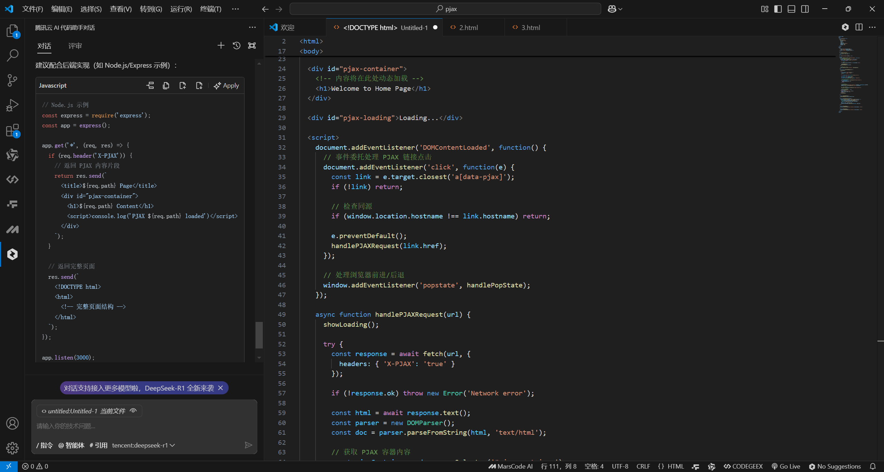Image resolution: width=884 pixels, height=472 pixels.
Task: Open remote window button in status bar
Action: tap(9, 466)
